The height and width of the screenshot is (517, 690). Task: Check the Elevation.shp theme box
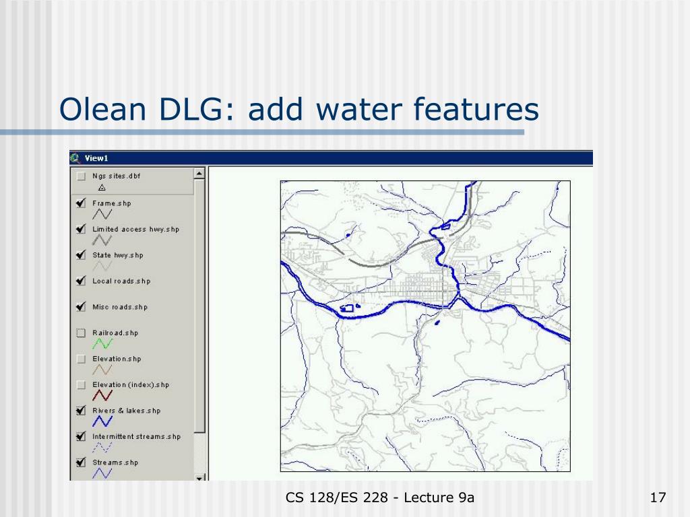pos(81,359)
